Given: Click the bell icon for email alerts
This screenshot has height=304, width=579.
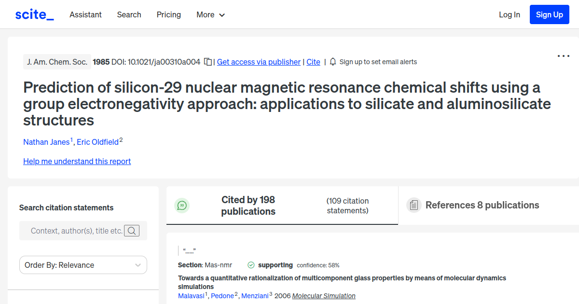Looking at the screenshot, I should tap(332, 62).
